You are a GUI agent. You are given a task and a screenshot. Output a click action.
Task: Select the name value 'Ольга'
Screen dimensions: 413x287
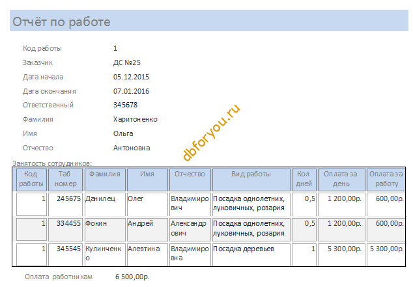click(123, 133)
